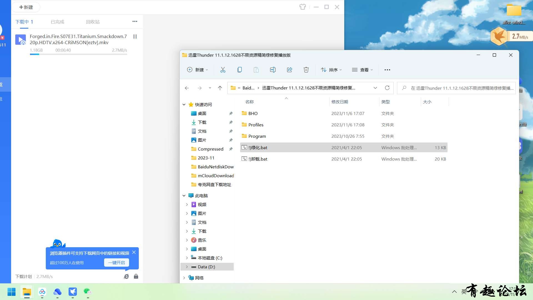Click the 下载计划 link
Image resolution: width=533 pixels, height=300 pixels.
tap(24, 277)
